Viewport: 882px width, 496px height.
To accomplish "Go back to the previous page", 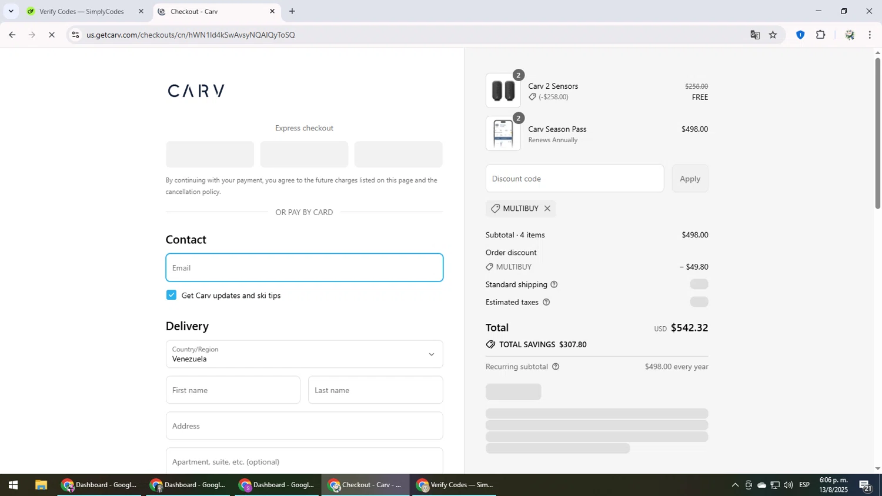I will point(12,35).
